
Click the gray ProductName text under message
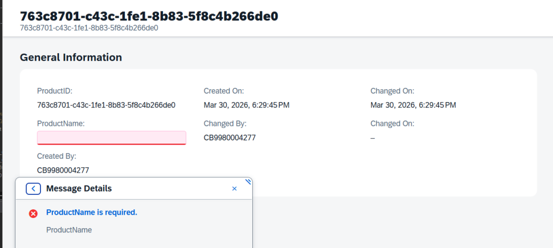click(x=69, y=230)
